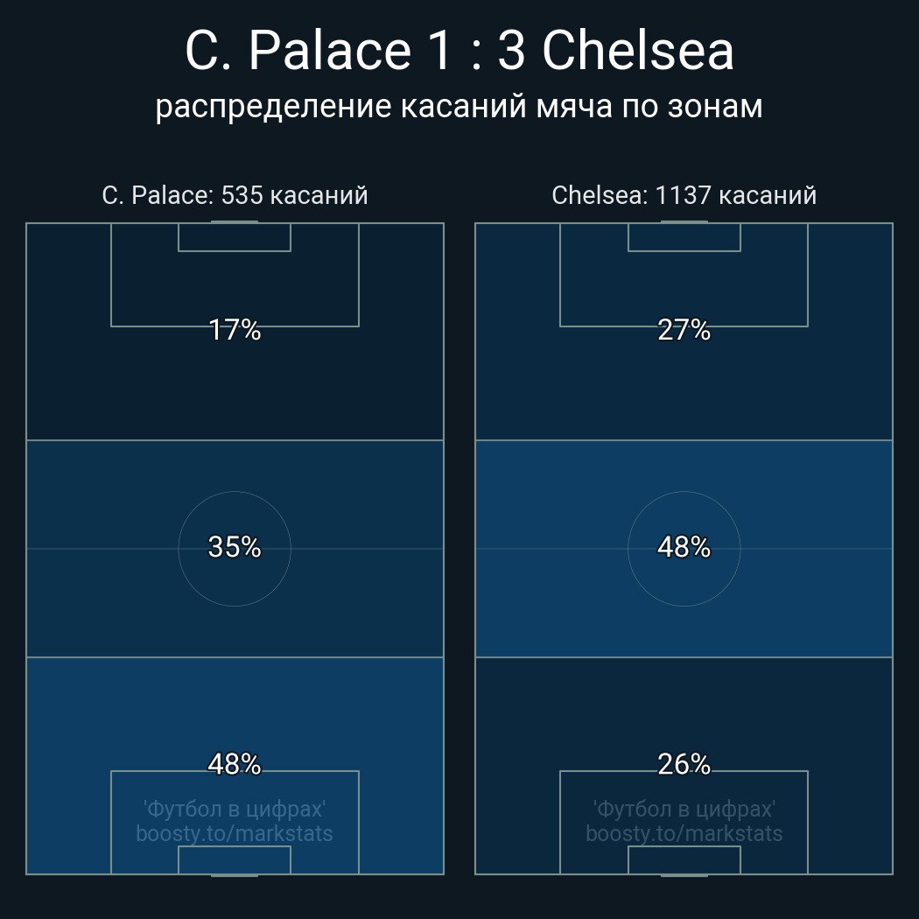Click 'Футбол в цифрах' watermark on Palace pitch
Viewport: 919px width, 919px height.
235,809
